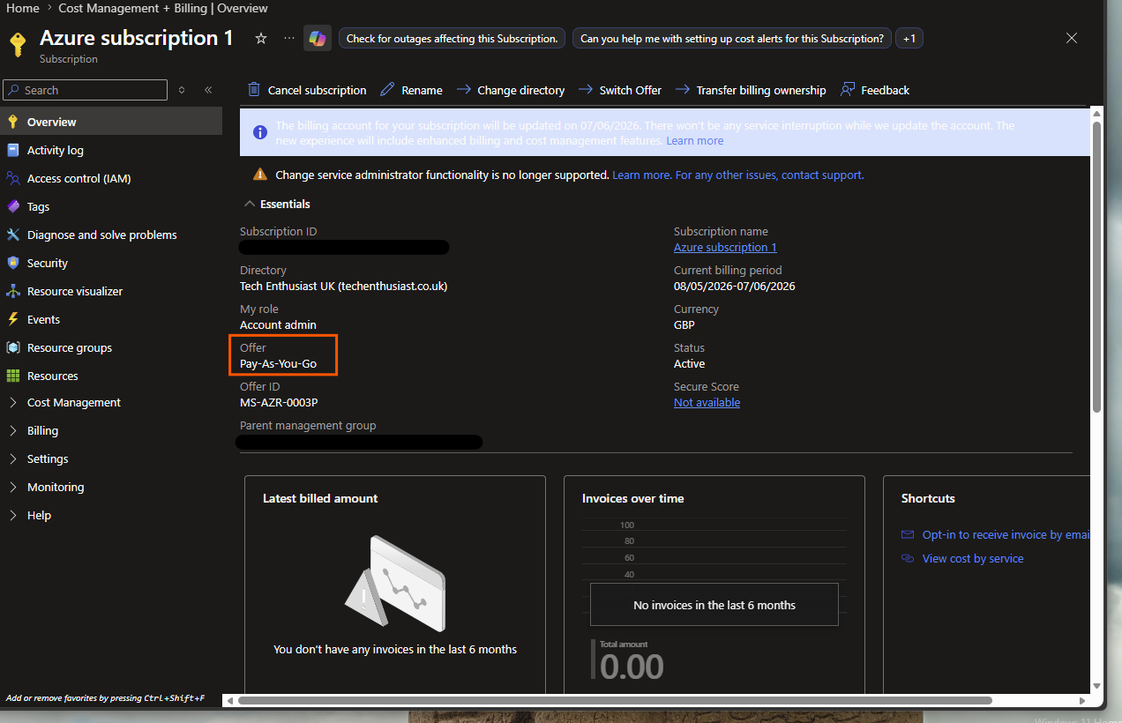Click Secure Score Not available link
1122x723 pixels.
tap(707, 403)
